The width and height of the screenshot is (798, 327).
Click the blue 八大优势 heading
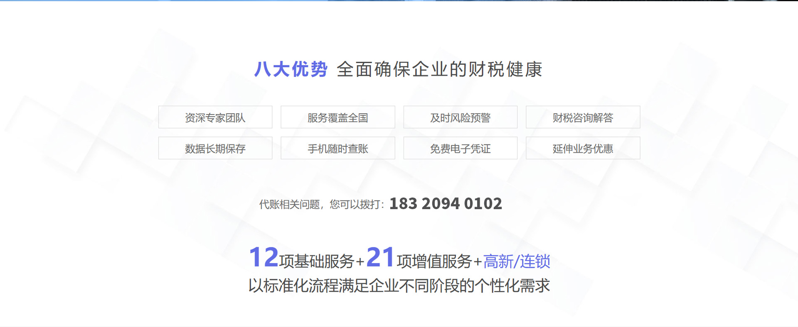pos(291,69)
